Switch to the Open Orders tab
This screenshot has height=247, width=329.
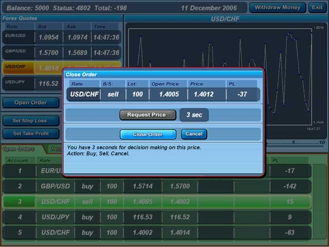(19, 149)
